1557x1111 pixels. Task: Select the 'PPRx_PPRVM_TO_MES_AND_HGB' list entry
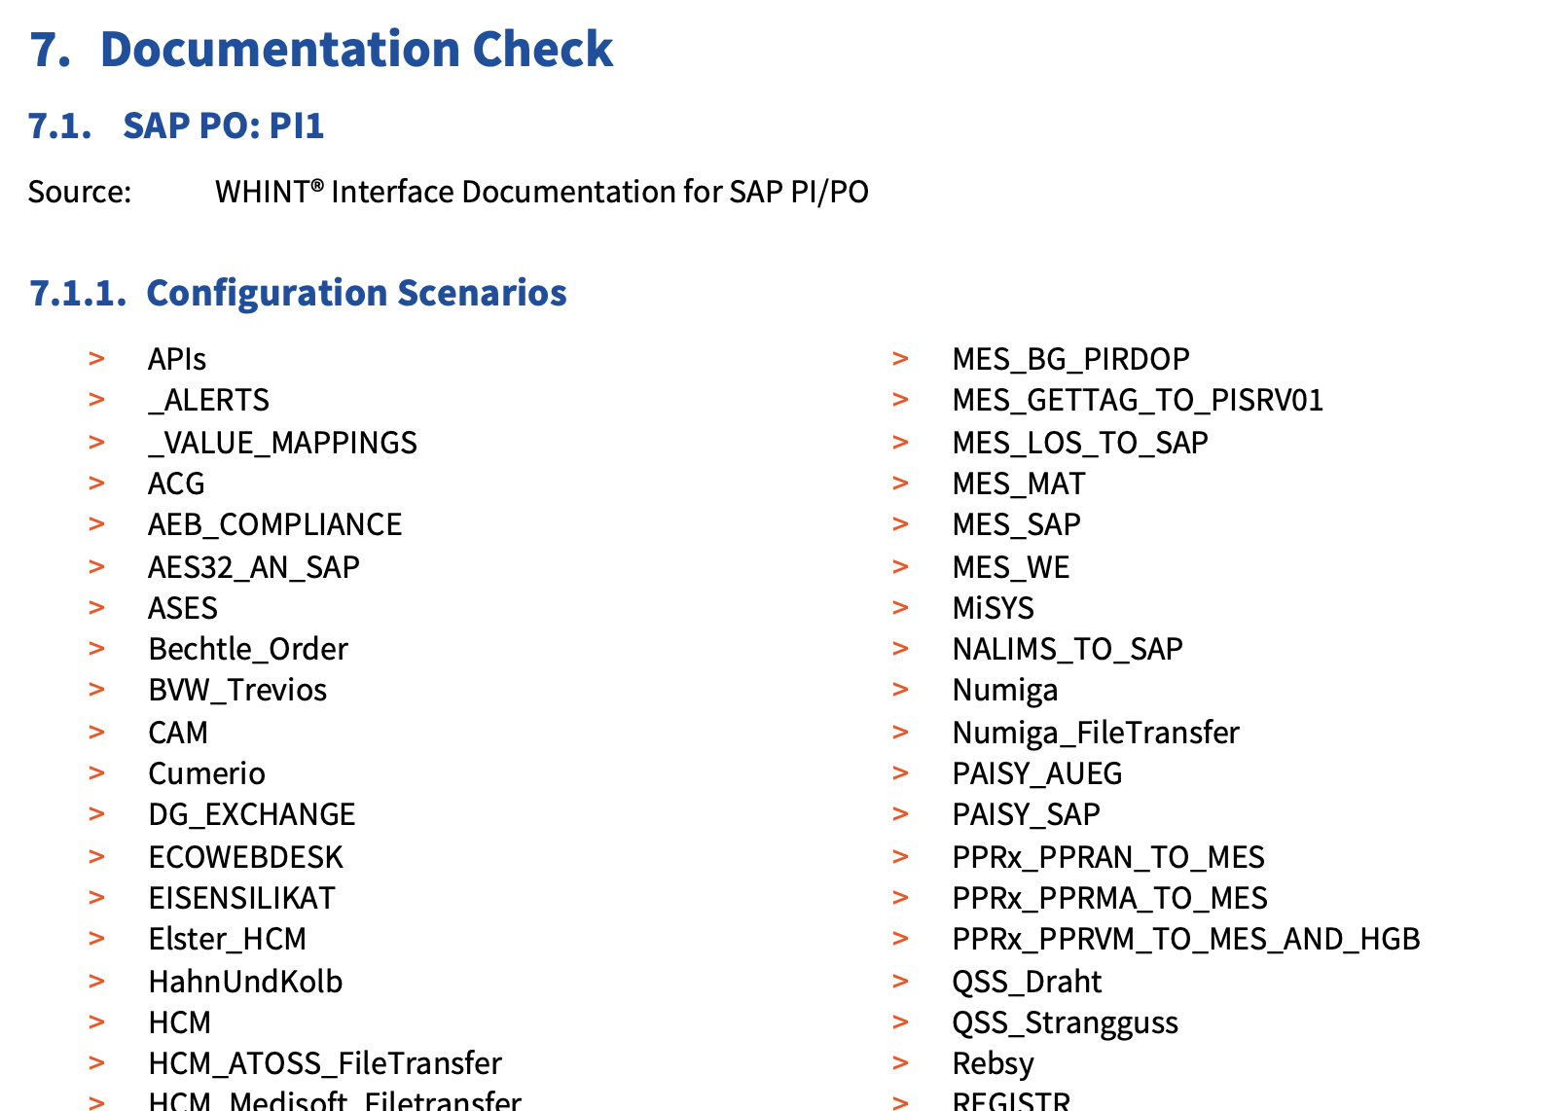pyautogui.click(x=1186, y=939)
